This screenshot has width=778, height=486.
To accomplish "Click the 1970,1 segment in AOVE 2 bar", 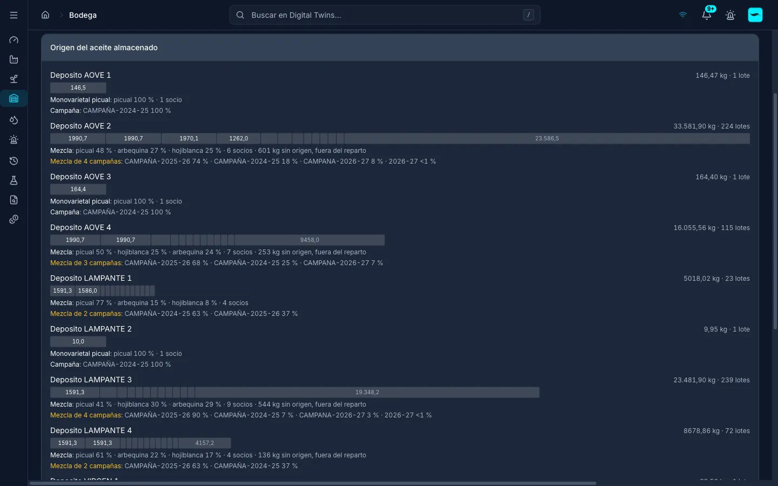I will [x=189, y=138].
